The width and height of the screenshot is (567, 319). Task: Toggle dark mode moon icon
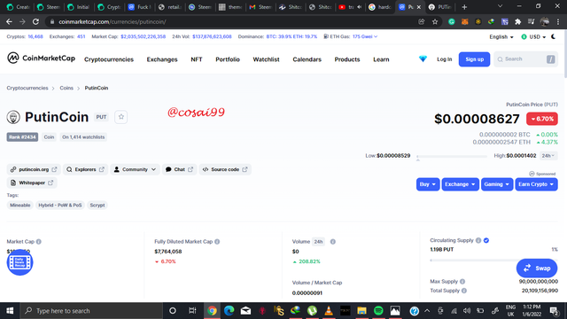click(553, 36)
